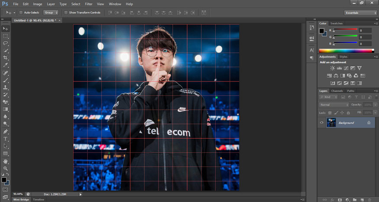Open the Filter menu
The height and width of the screenshot is (202, 379).
pos(89,4)
